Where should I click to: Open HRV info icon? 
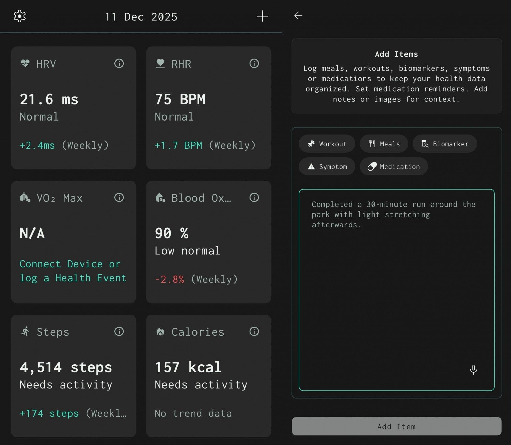119,63
